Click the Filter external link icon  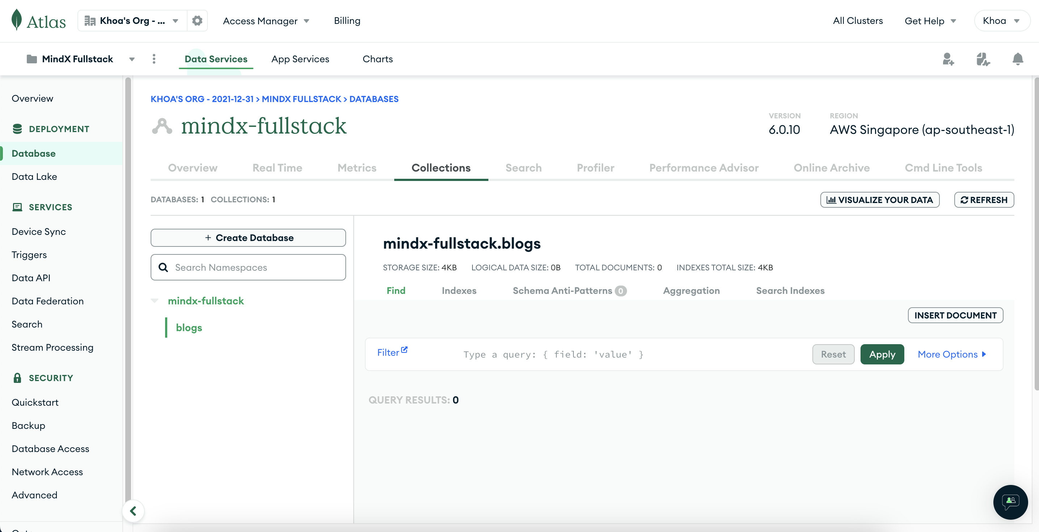click(404, 350)
